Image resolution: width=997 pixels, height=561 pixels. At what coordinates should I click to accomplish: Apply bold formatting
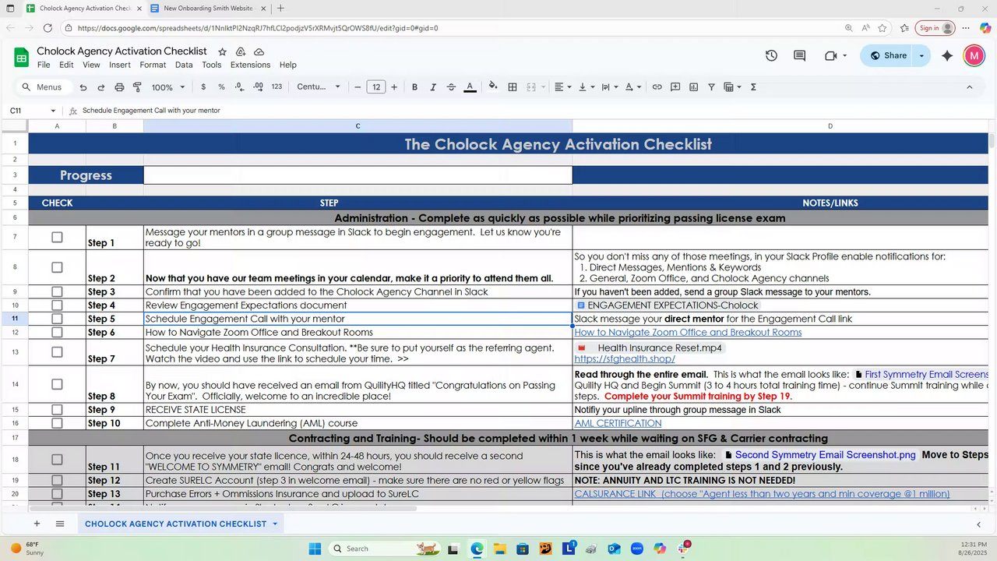click(x=414, y=87)
